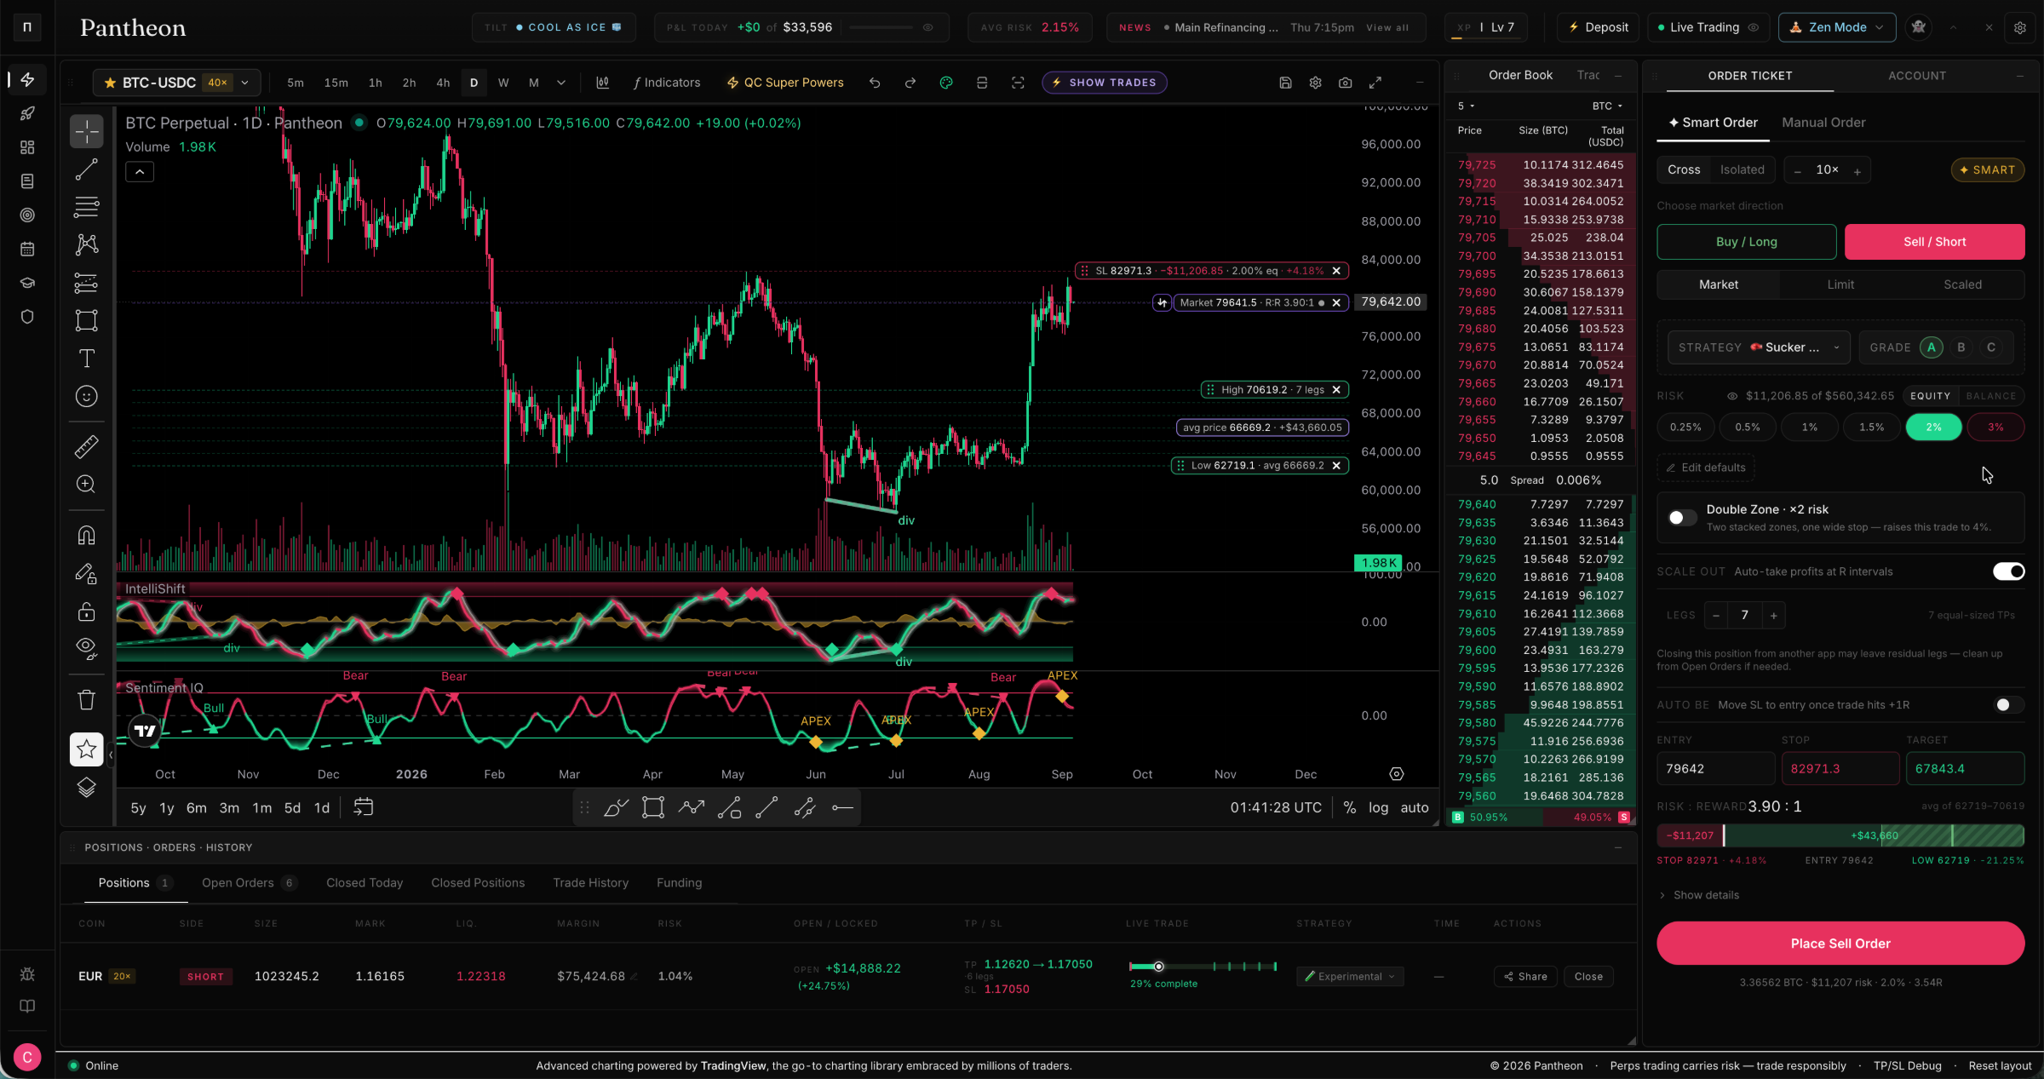Click the Entry price field 79642
The height and width of the screenshot is (1079, 2044).
click(1715, 768)
